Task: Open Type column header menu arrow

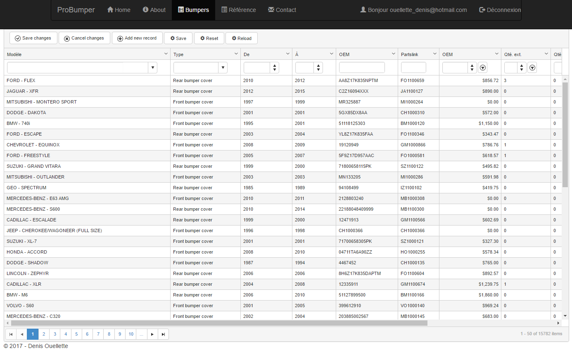Action: [x=236, y=54]
